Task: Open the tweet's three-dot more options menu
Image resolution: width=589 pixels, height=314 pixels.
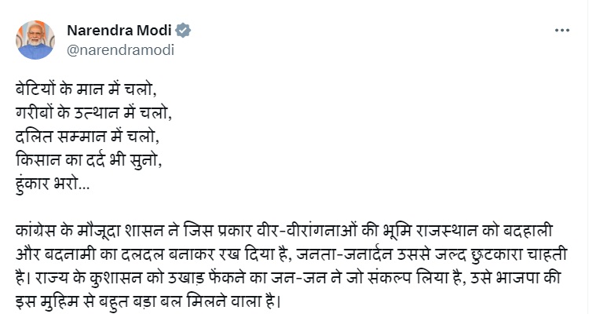Action: click(x=562, y=31)
